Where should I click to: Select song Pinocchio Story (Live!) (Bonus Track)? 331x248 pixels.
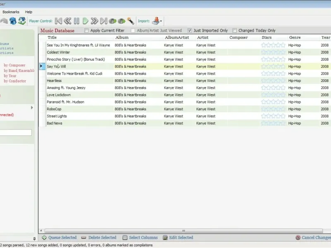click(76, 59)
